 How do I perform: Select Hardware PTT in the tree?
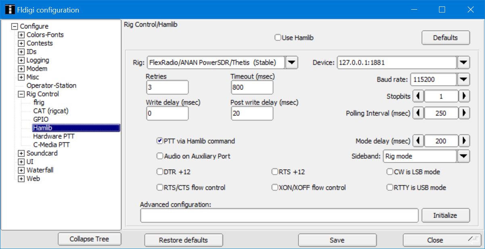(x=54, y=136)
